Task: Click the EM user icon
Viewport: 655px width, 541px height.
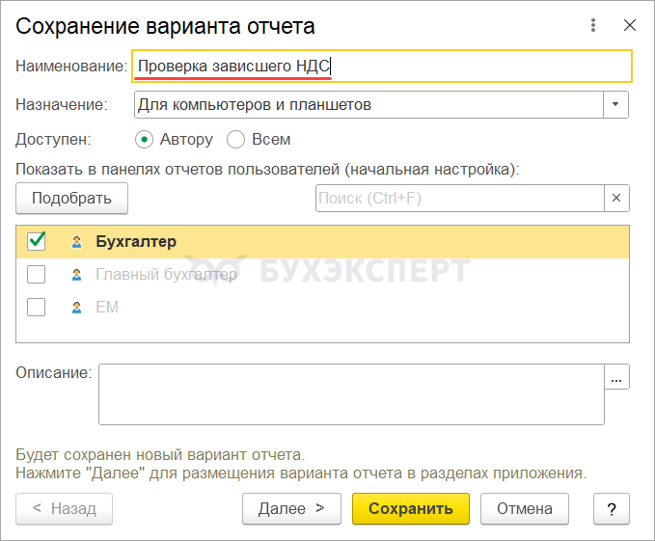Action: click(76, 308)
